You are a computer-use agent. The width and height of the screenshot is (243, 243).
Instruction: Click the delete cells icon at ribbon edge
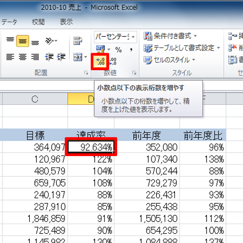pyautogui.click(x=232, y=48)
